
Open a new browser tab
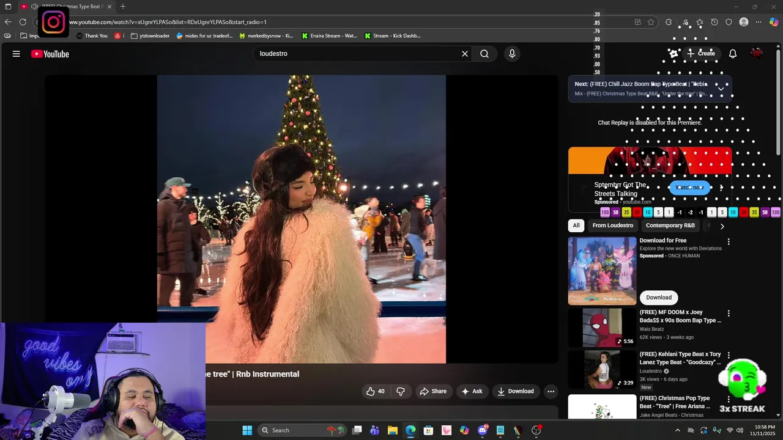coord(123,6)
